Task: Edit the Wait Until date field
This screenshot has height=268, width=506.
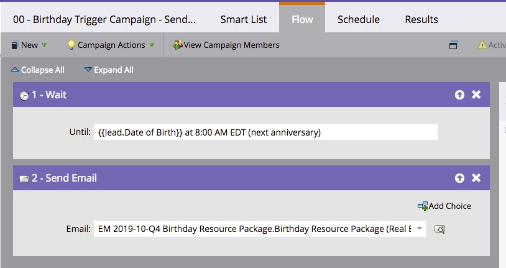Action: [x=265, y=132]
